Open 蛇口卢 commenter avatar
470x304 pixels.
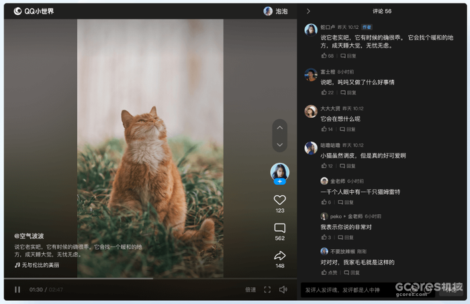311,30
